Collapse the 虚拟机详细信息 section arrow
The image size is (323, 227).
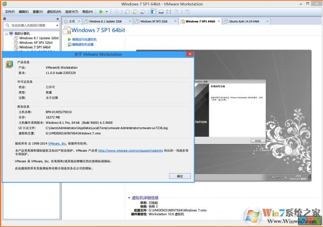pyautogui.click(x=129, y=198)
